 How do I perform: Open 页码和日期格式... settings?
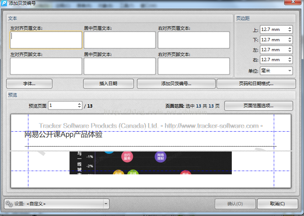coord(256,84)
